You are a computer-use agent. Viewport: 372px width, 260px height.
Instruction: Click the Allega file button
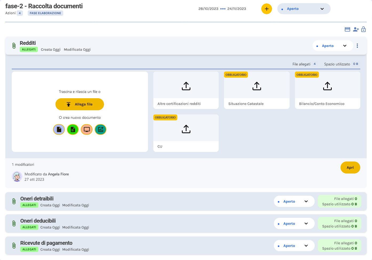click(80, 104)
